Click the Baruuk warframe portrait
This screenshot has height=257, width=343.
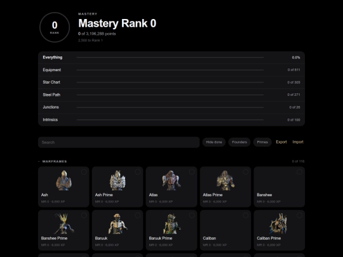pyautogui.click(x=118, y=223)
